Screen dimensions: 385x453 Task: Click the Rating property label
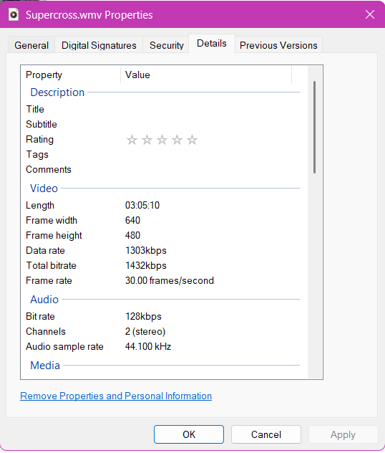point(39,140)
